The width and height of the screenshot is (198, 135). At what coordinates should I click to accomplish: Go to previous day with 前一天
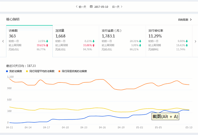81,7
